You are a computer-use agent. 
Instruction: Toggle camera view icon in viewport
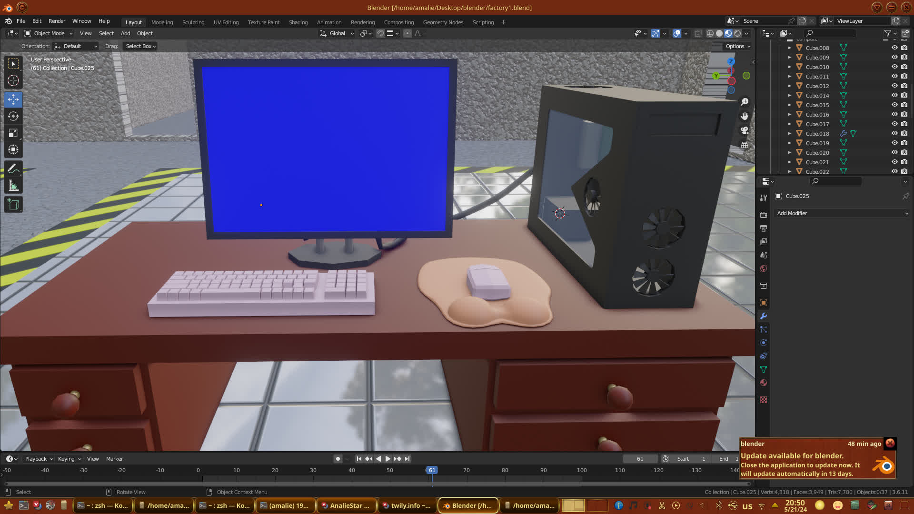point(745,130)
